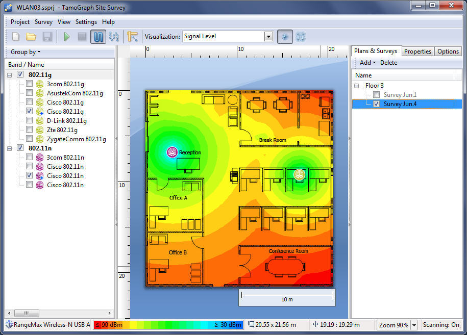
Task: Open the Settings menu
Action: coord(86,22)
